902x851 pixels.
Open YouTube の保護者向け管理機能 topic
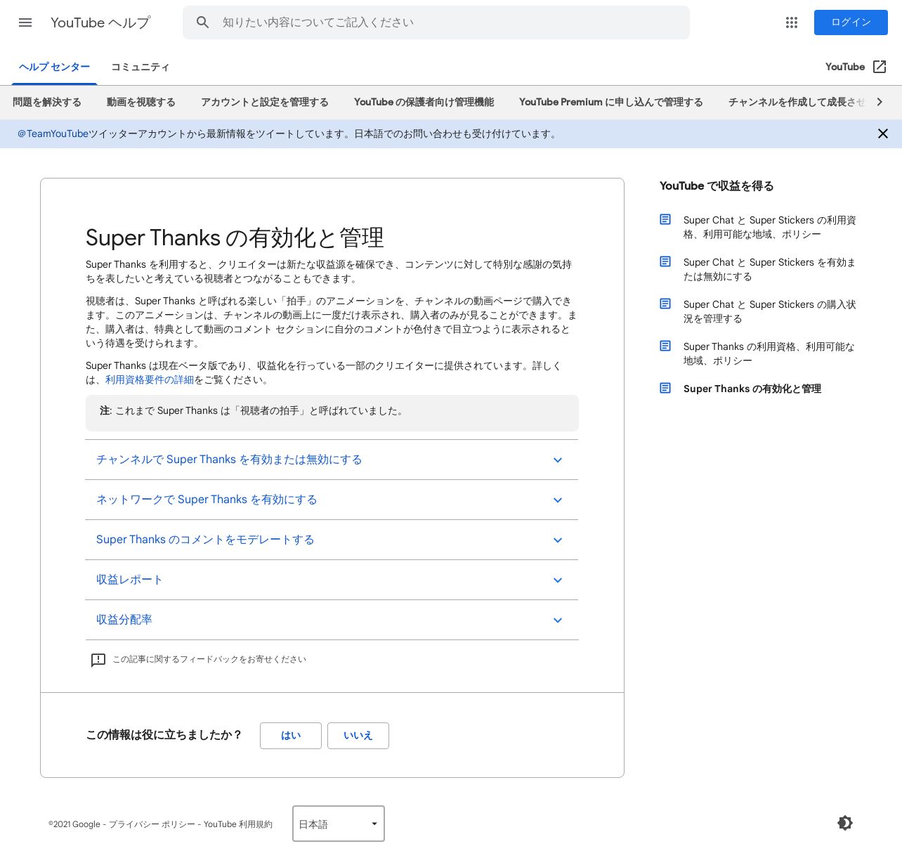(x=424, y=102)
